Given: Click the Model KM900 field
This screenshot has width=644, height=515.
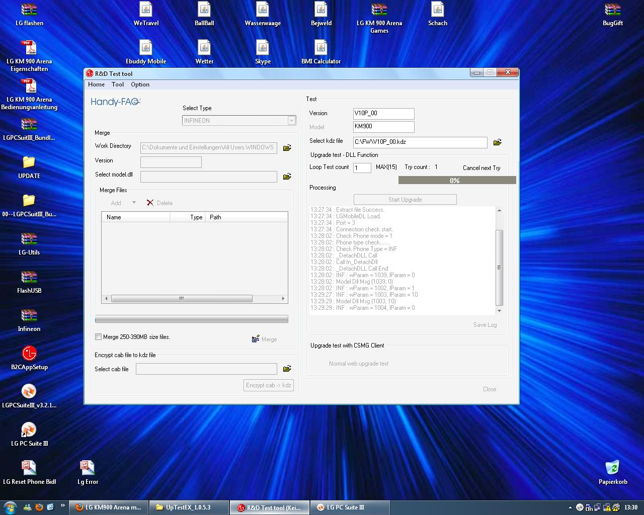Looking at the screenshot, I should coord(384,127).
